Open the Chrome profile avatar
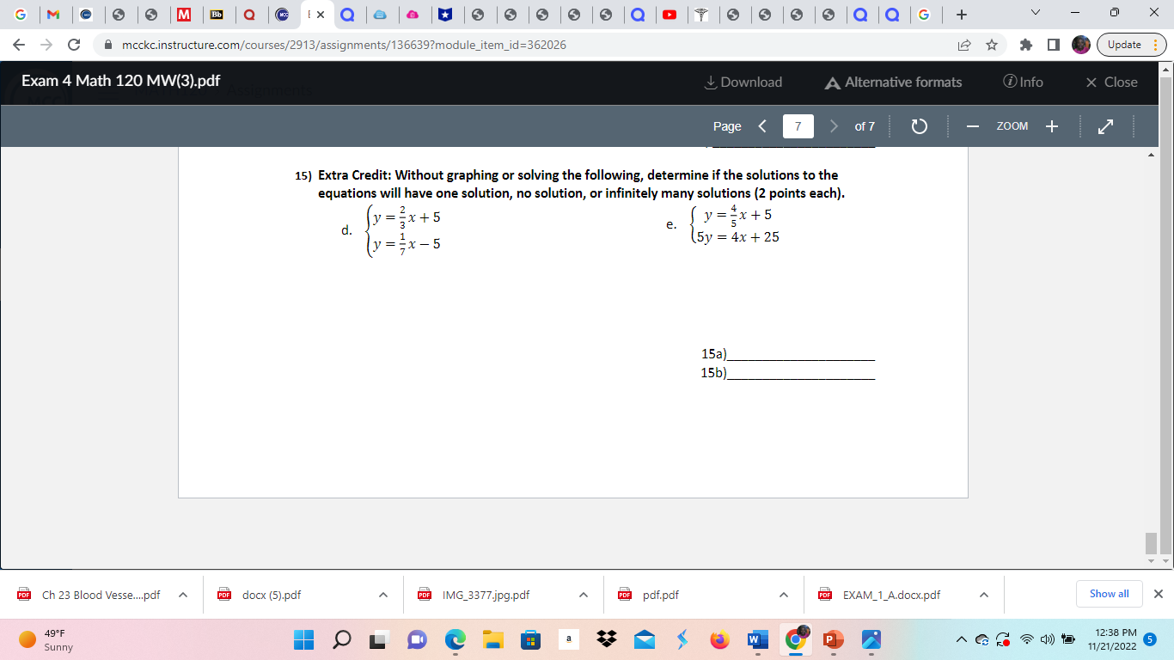Image resolution: width=1174 pixels, height=660 pixels. 1081,45
